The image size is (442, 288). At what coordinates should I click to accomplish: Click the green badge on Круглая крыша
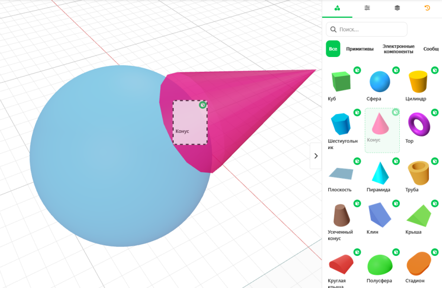(357, 252)
